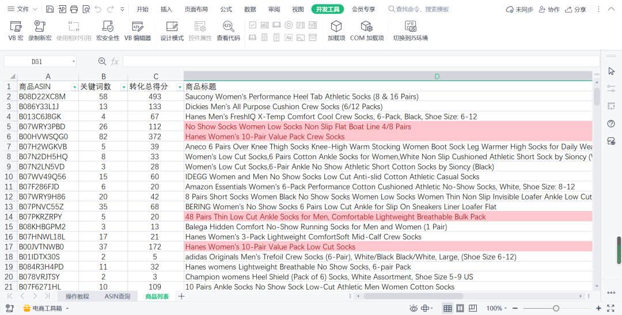622x315 pixels.
Task: Insert option button (radio) control
Action: (x=289, y=25)
